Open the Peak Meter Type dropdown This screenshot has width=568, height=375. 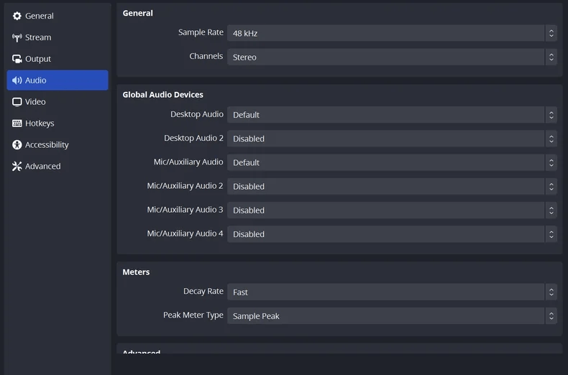point(392,316)
